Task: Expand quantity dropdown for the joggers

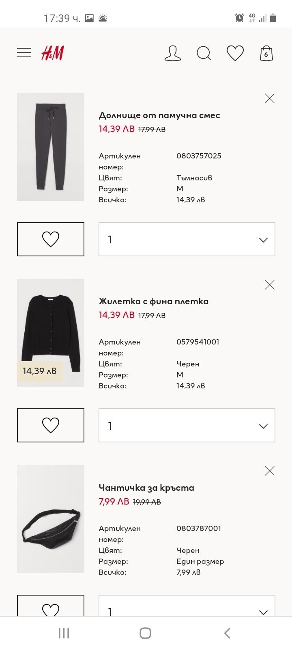Action: click(x=187, y=239)
